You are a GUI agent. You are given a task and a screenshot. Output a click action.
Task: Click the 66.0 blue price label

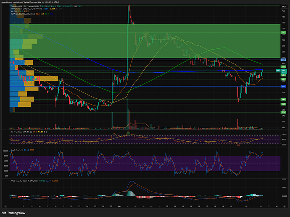pyautogui.click(x=284, y=60)
